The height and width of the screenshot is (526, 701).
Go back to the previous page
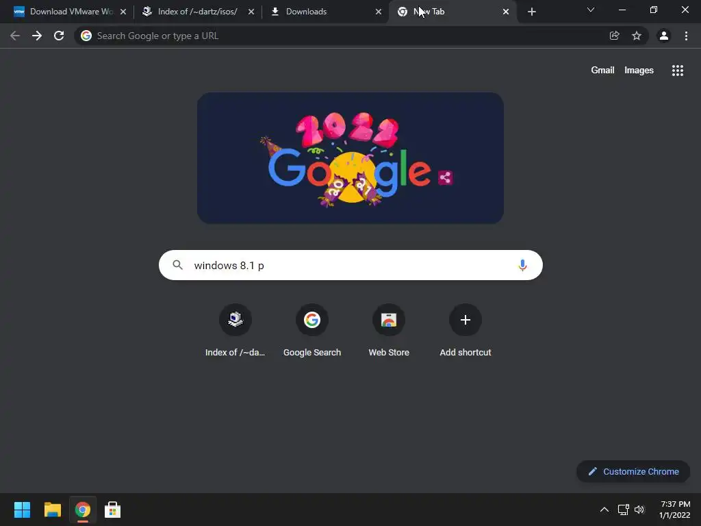pyautogui.click(x=15, y=36)
